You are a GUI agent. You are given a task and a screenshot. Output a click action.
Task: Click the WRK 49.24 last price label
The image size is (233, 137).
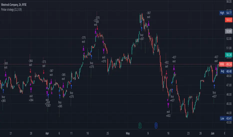pos(226,64)
